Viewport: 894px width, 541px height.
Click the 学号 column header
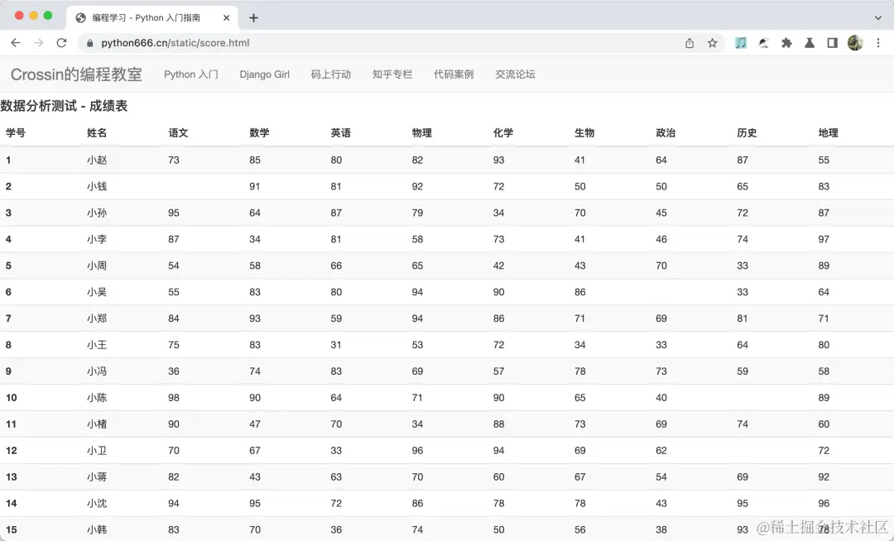tap(16, 132)
